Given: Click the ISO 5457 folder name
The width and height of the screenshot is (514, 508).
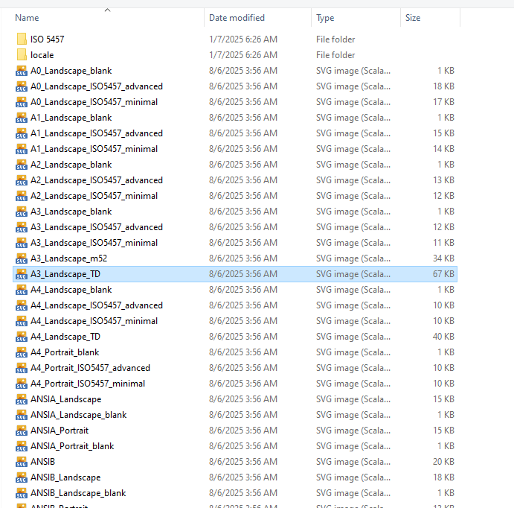Looking at the screenshot, I should (x=47, y=39).
